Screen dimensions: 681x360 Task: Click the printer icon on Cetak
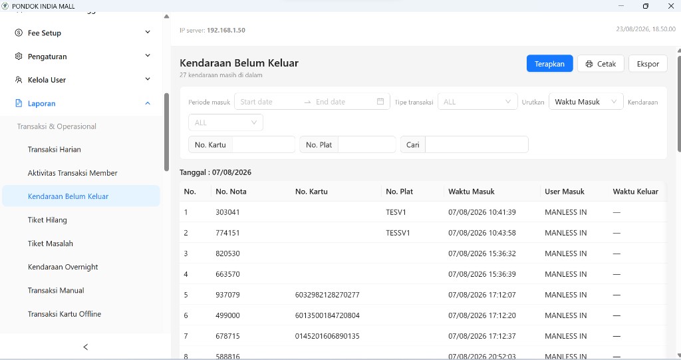(x=589, y=64)
